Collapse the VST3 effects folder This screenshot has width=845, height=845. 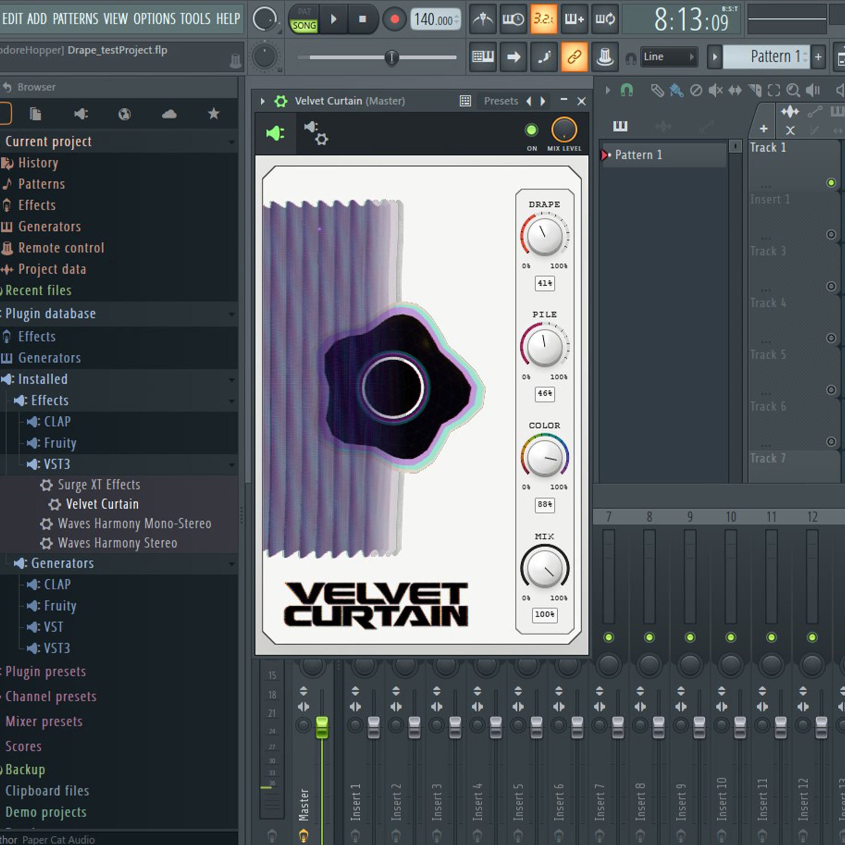click(x=232, y=465)
